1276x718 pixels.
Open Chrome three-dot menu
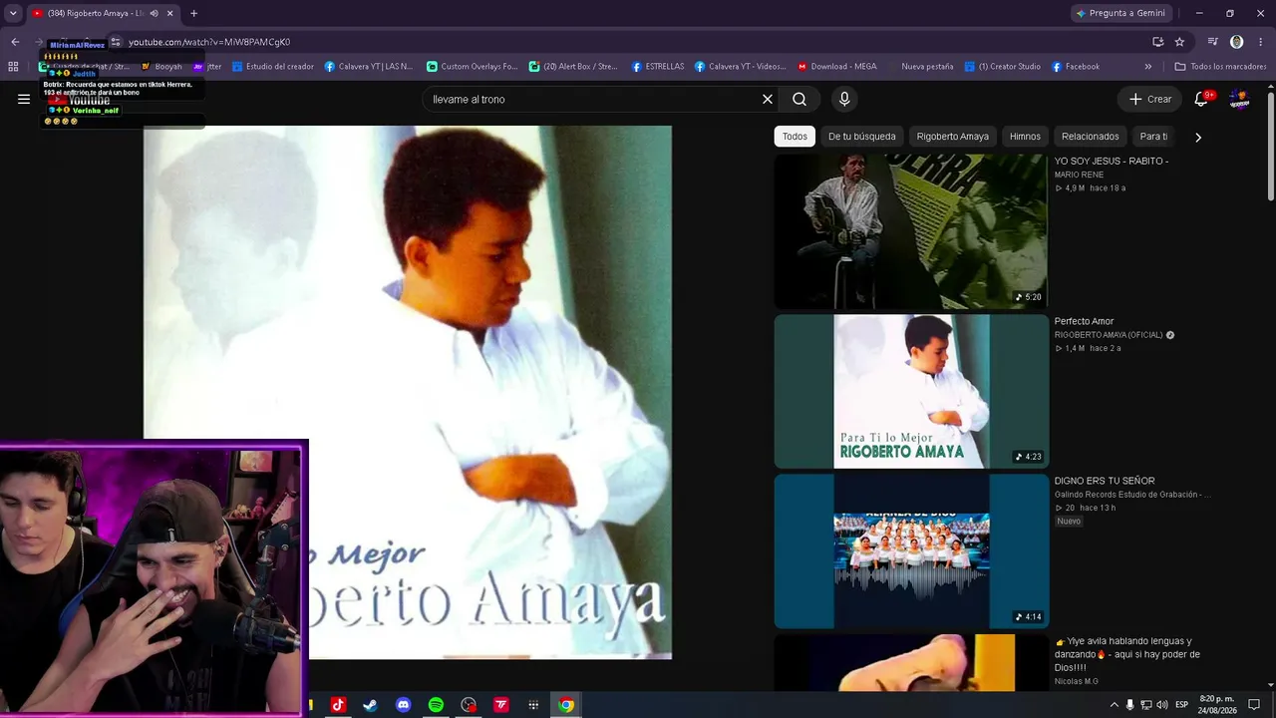(x=1261, y=42)
